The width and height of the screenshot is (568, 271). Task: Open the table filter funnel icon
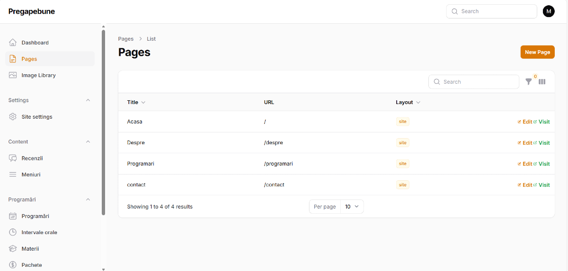click(529, 82)
